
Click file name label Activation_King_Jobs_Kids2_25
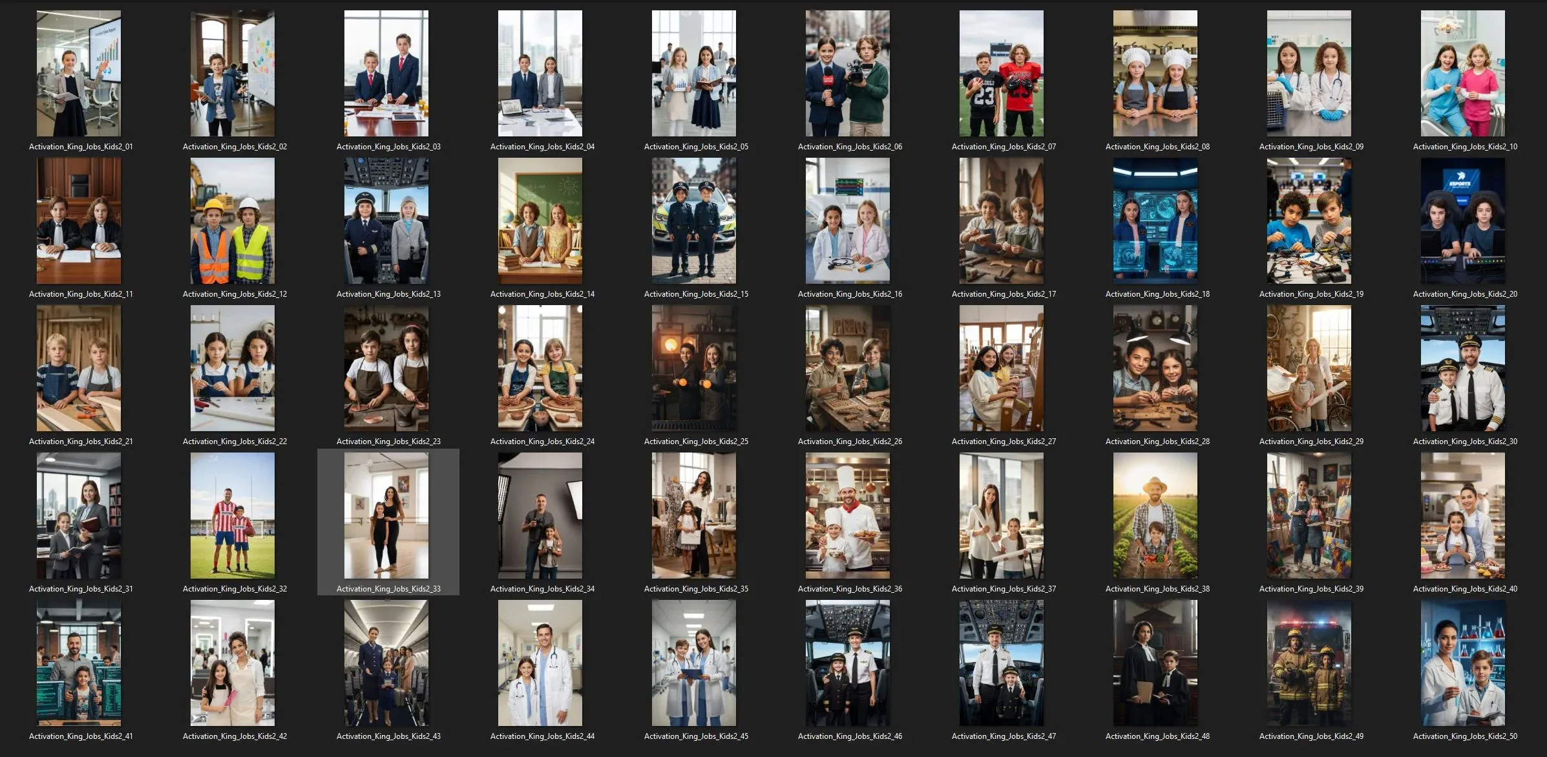point(696,442)
